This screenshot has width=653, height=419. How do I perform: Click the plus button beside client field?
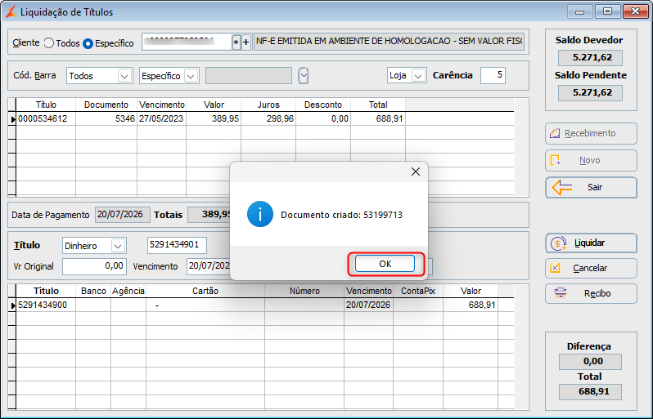pyautogui.click(x=246, y=42)
